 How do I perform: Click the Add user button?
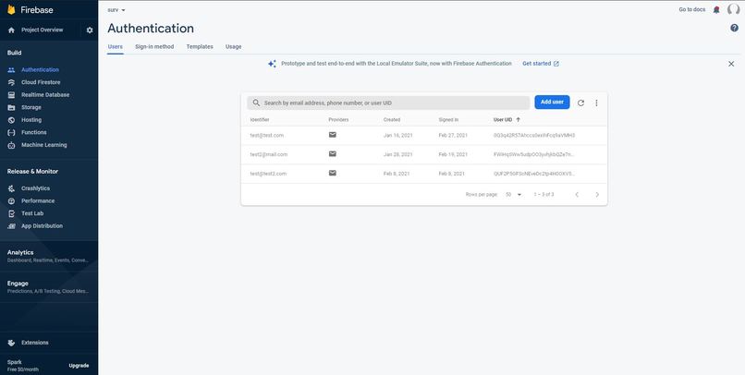(552, 102)
